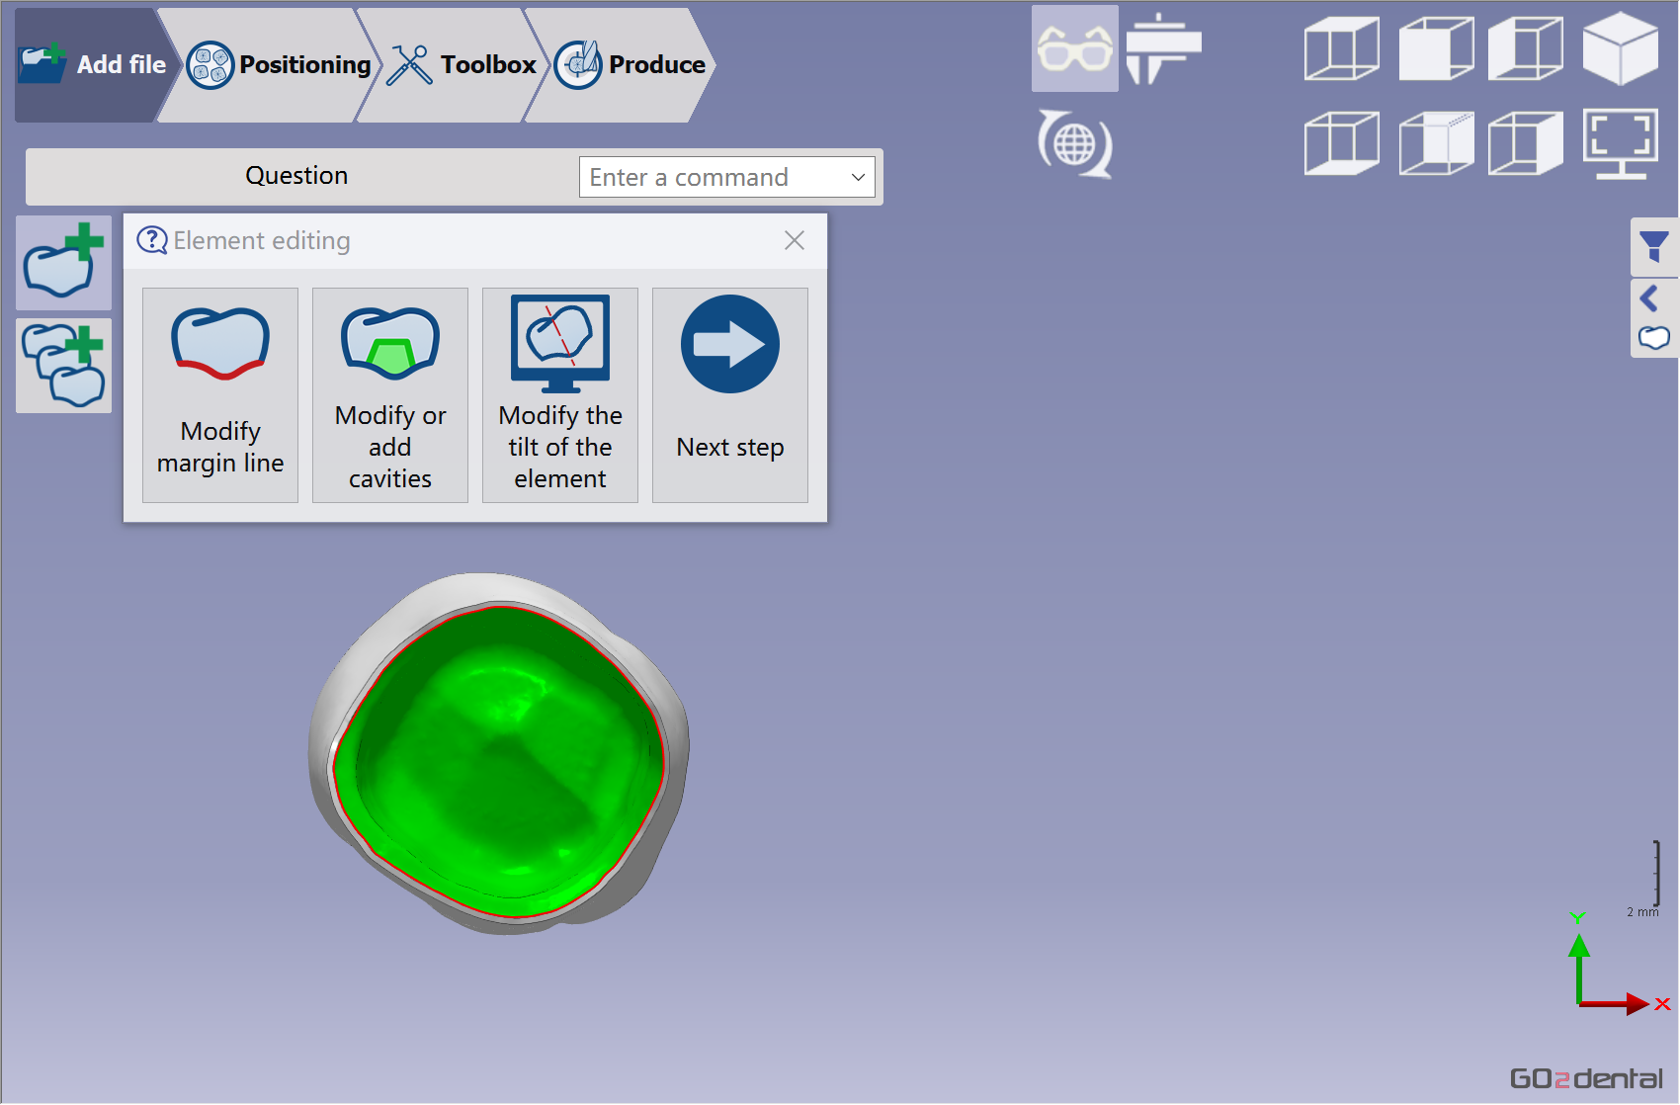Open the Add file step
1680x1105 pixels.
tap(92, 65)
